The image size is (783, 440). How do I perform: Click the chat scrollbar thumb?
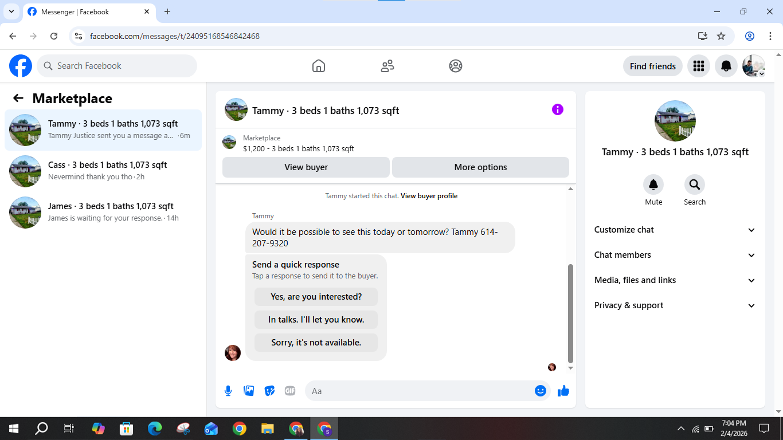click(570, 313)
